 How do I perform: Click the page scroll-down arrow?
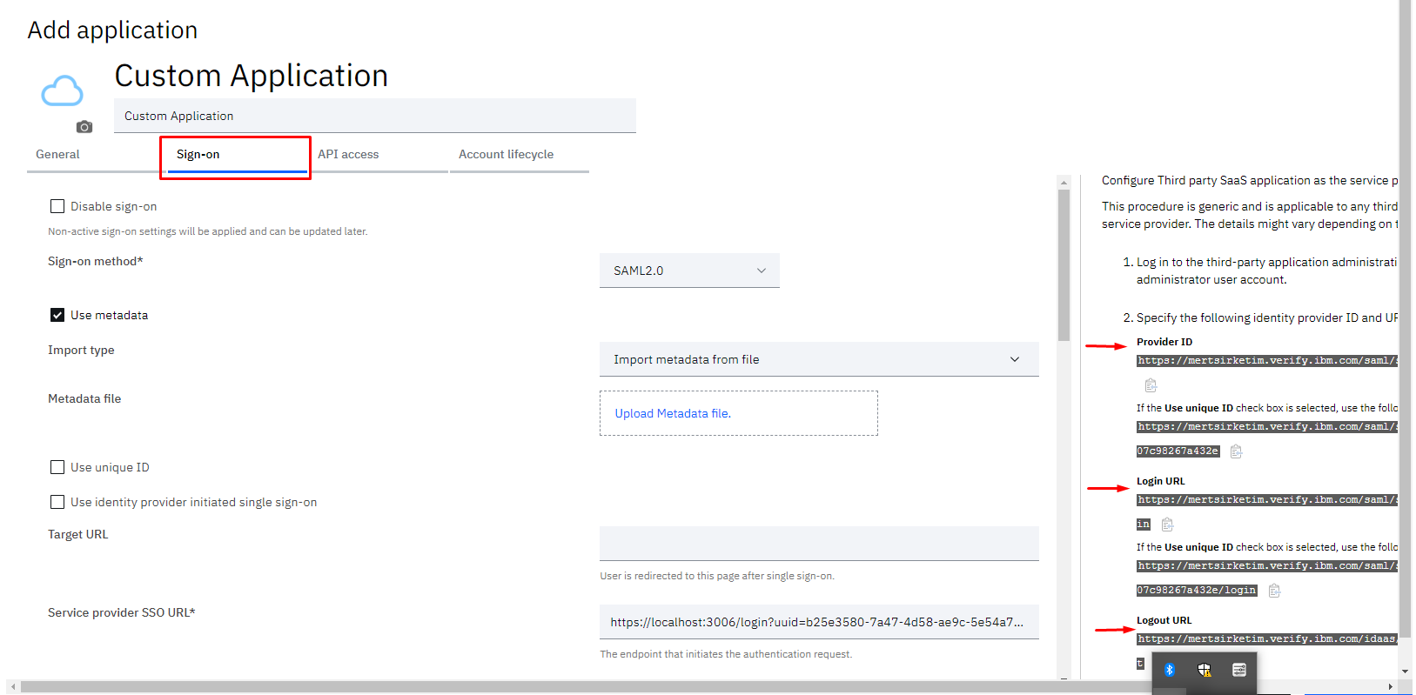point(1405,672)
